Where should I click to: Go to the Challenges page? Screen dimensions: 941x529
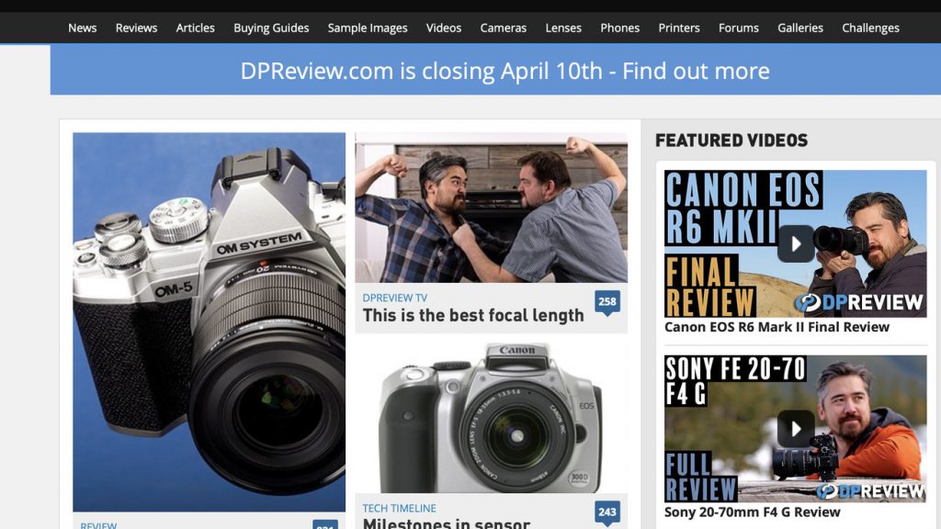(x=870, y=28)
